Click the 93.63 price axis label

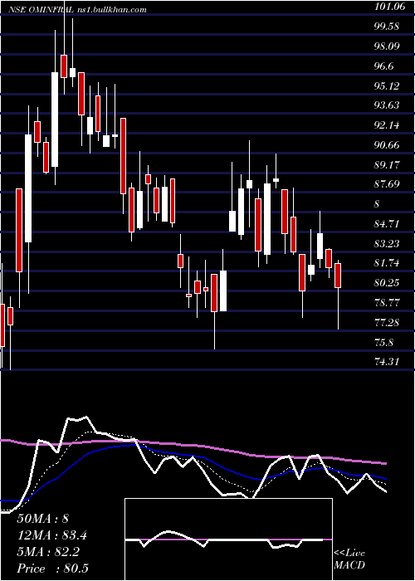[x=387, y=105]
